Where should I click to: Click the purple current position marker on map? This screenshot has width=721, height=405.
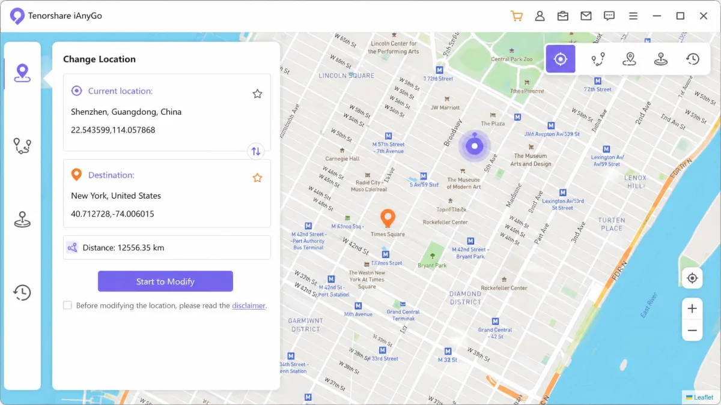click(x=475, y=146)
